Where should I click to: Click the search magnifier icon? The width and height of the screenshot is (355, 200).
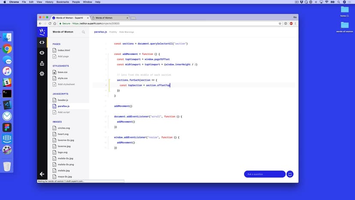(x=84, y=32)
